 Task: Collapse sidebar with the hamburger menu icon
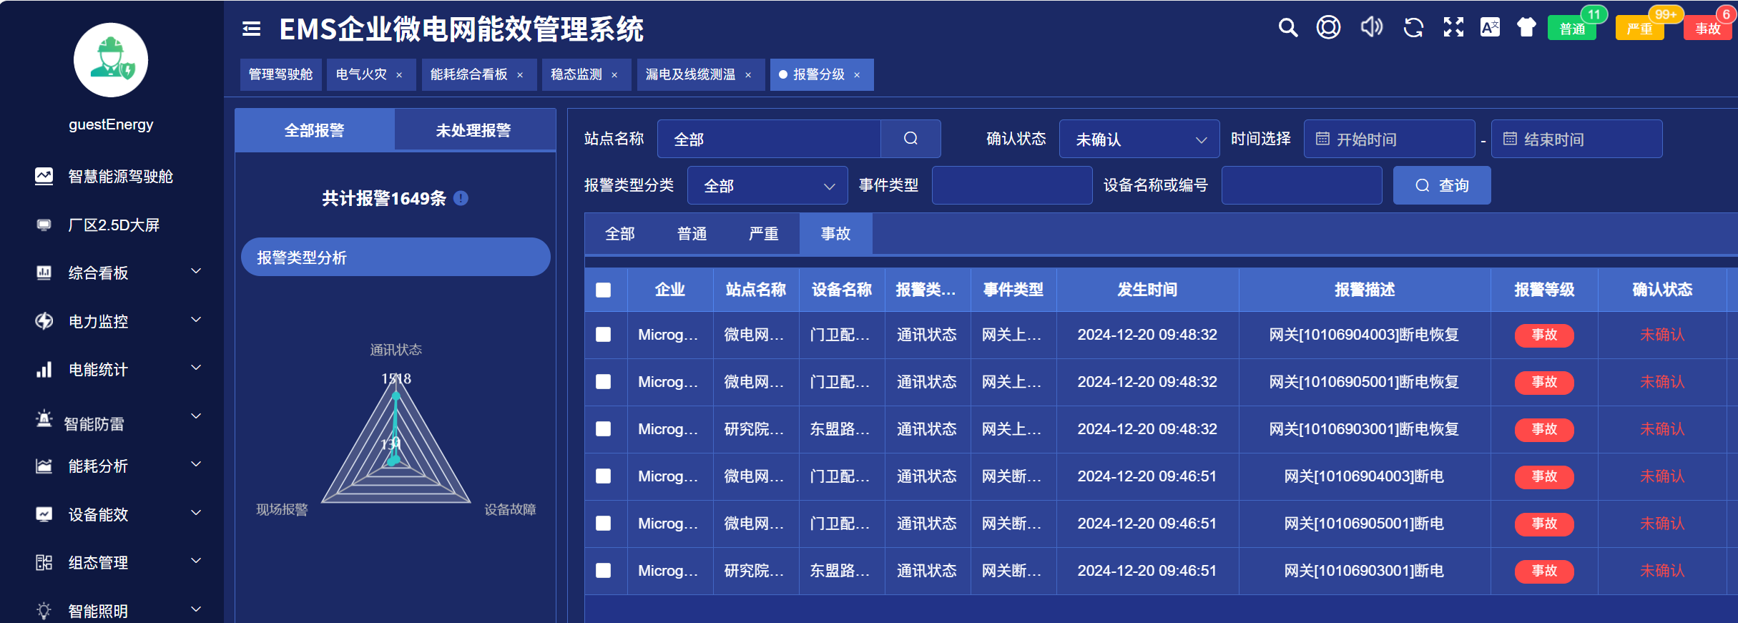coord(251,29)
